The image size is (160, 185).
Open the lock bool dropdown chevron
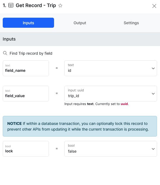tap(153, 149)
